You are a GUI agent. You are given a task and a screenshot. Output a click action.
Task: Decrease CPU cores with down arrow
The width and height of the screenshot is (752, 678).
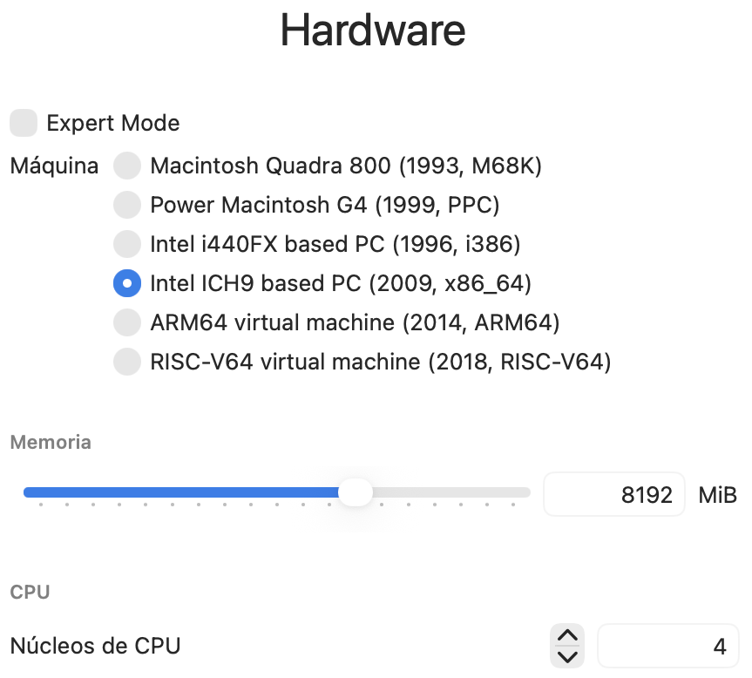tap(567, 656)
